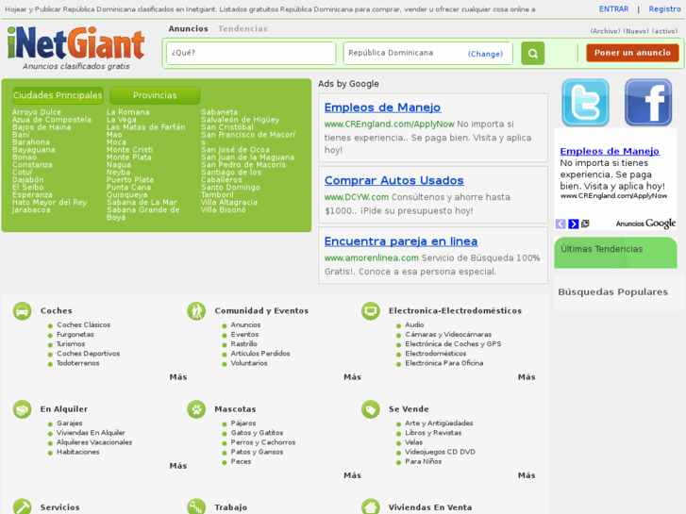686x514 pixels.
Task: Select the city La Romana
Action: coord(127,112)
